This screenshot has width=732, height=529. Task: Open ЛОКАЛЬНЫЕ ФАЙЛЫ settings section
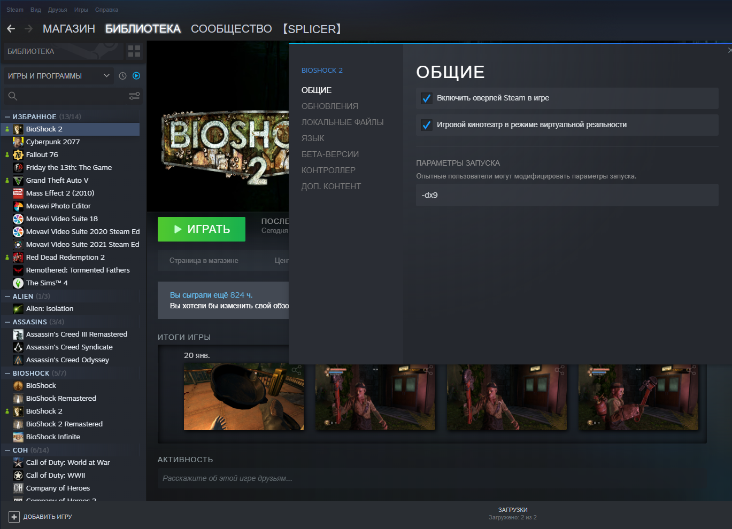(x=343, y=122)
